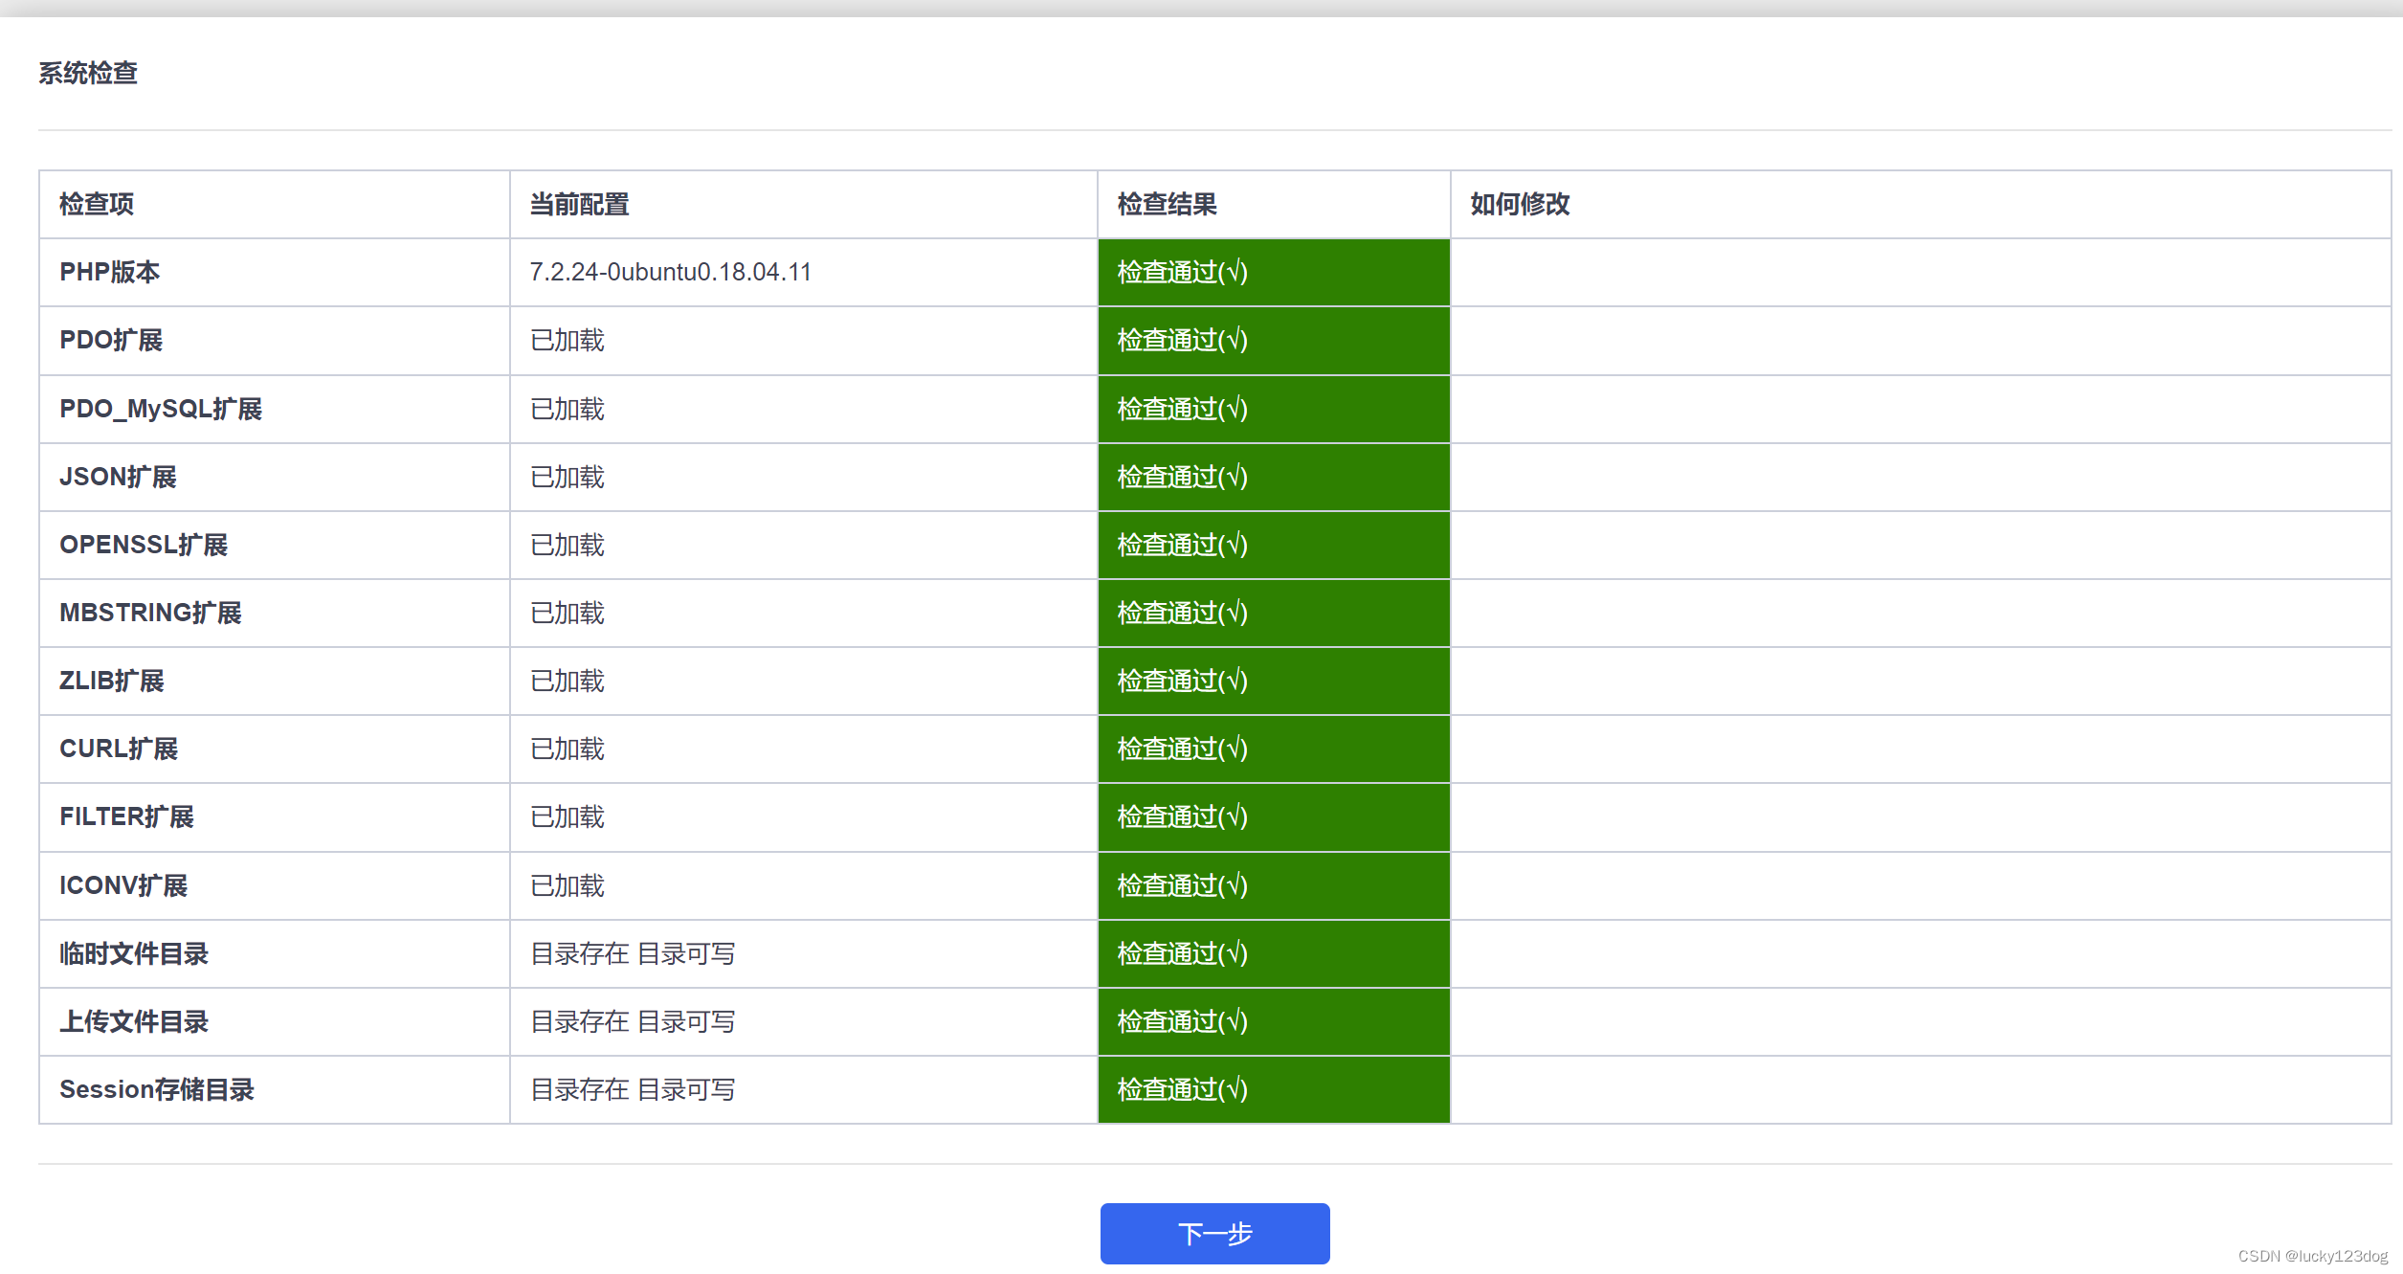Click 已加载 in the FILTER扩展 row
Screen dimensions: 2403x1274
[x=567, y=816]
